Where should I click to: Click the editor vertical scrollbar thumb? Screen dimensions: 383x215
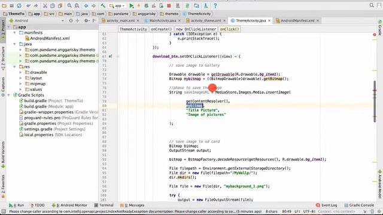[x=375, y=101]
